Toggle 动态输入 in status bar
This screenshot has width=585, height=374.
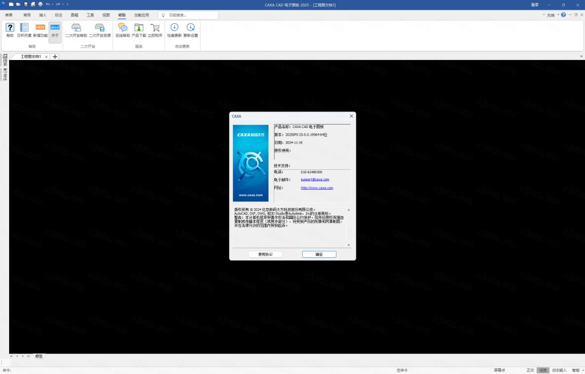tap(559, 370)
